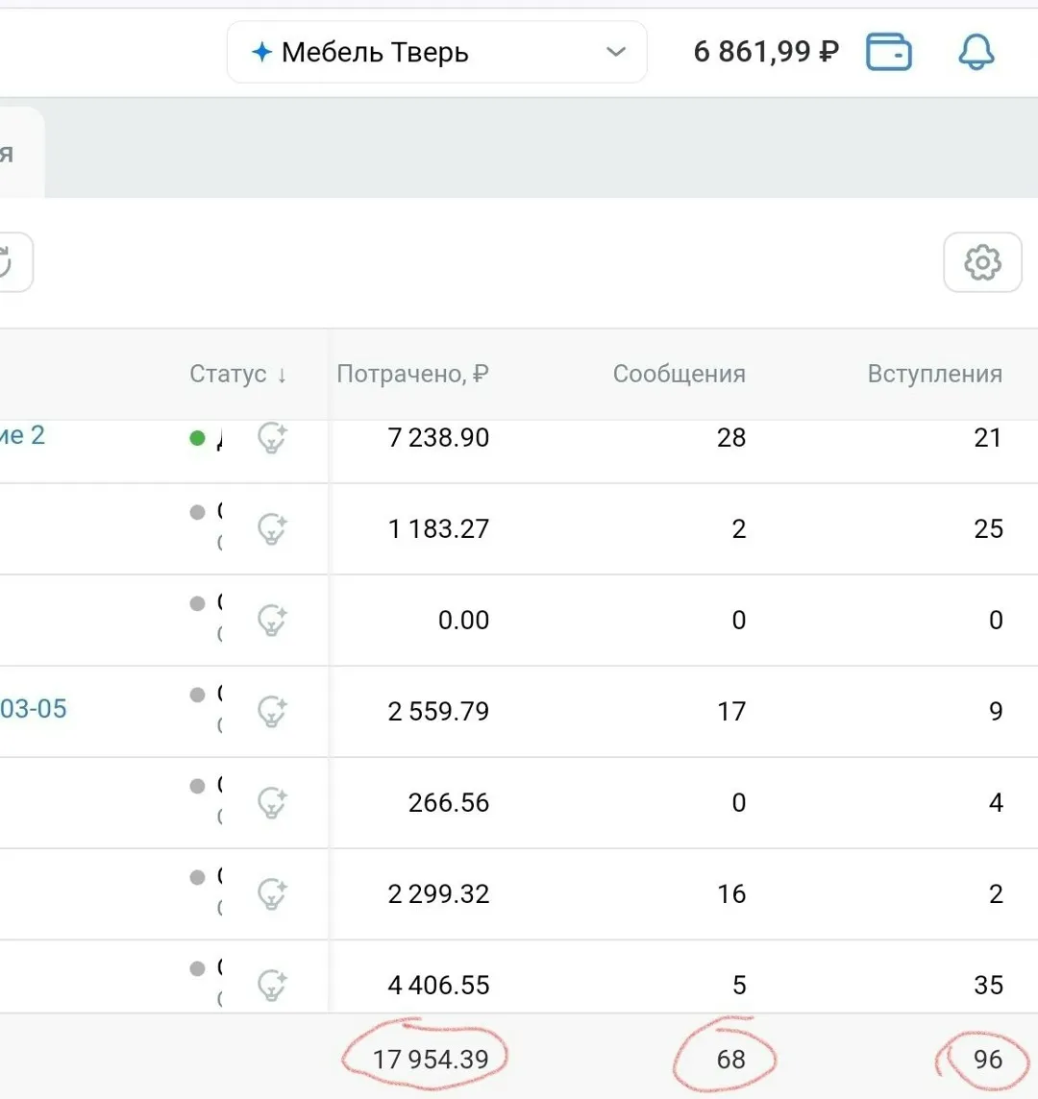This screenshot has height=1099, width=1038.
Task: Click the Вступления column header
Action: [934, 374]
